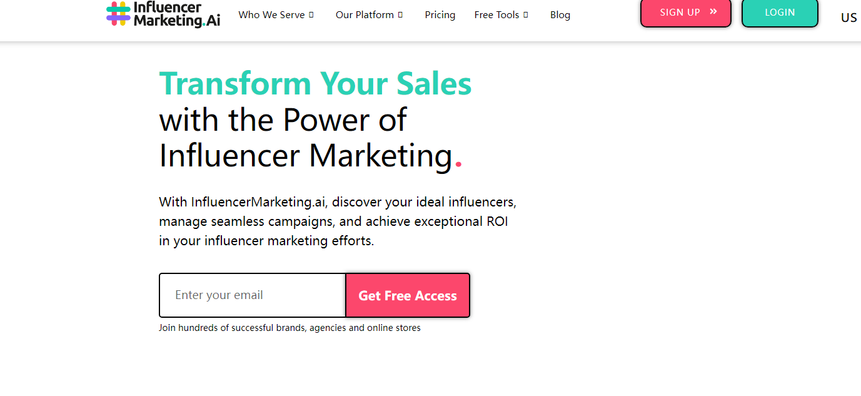Click the SIGN UP button
The width and height of the screenshot is (861, 396).
pyautogui.click(x=686, y=13)
